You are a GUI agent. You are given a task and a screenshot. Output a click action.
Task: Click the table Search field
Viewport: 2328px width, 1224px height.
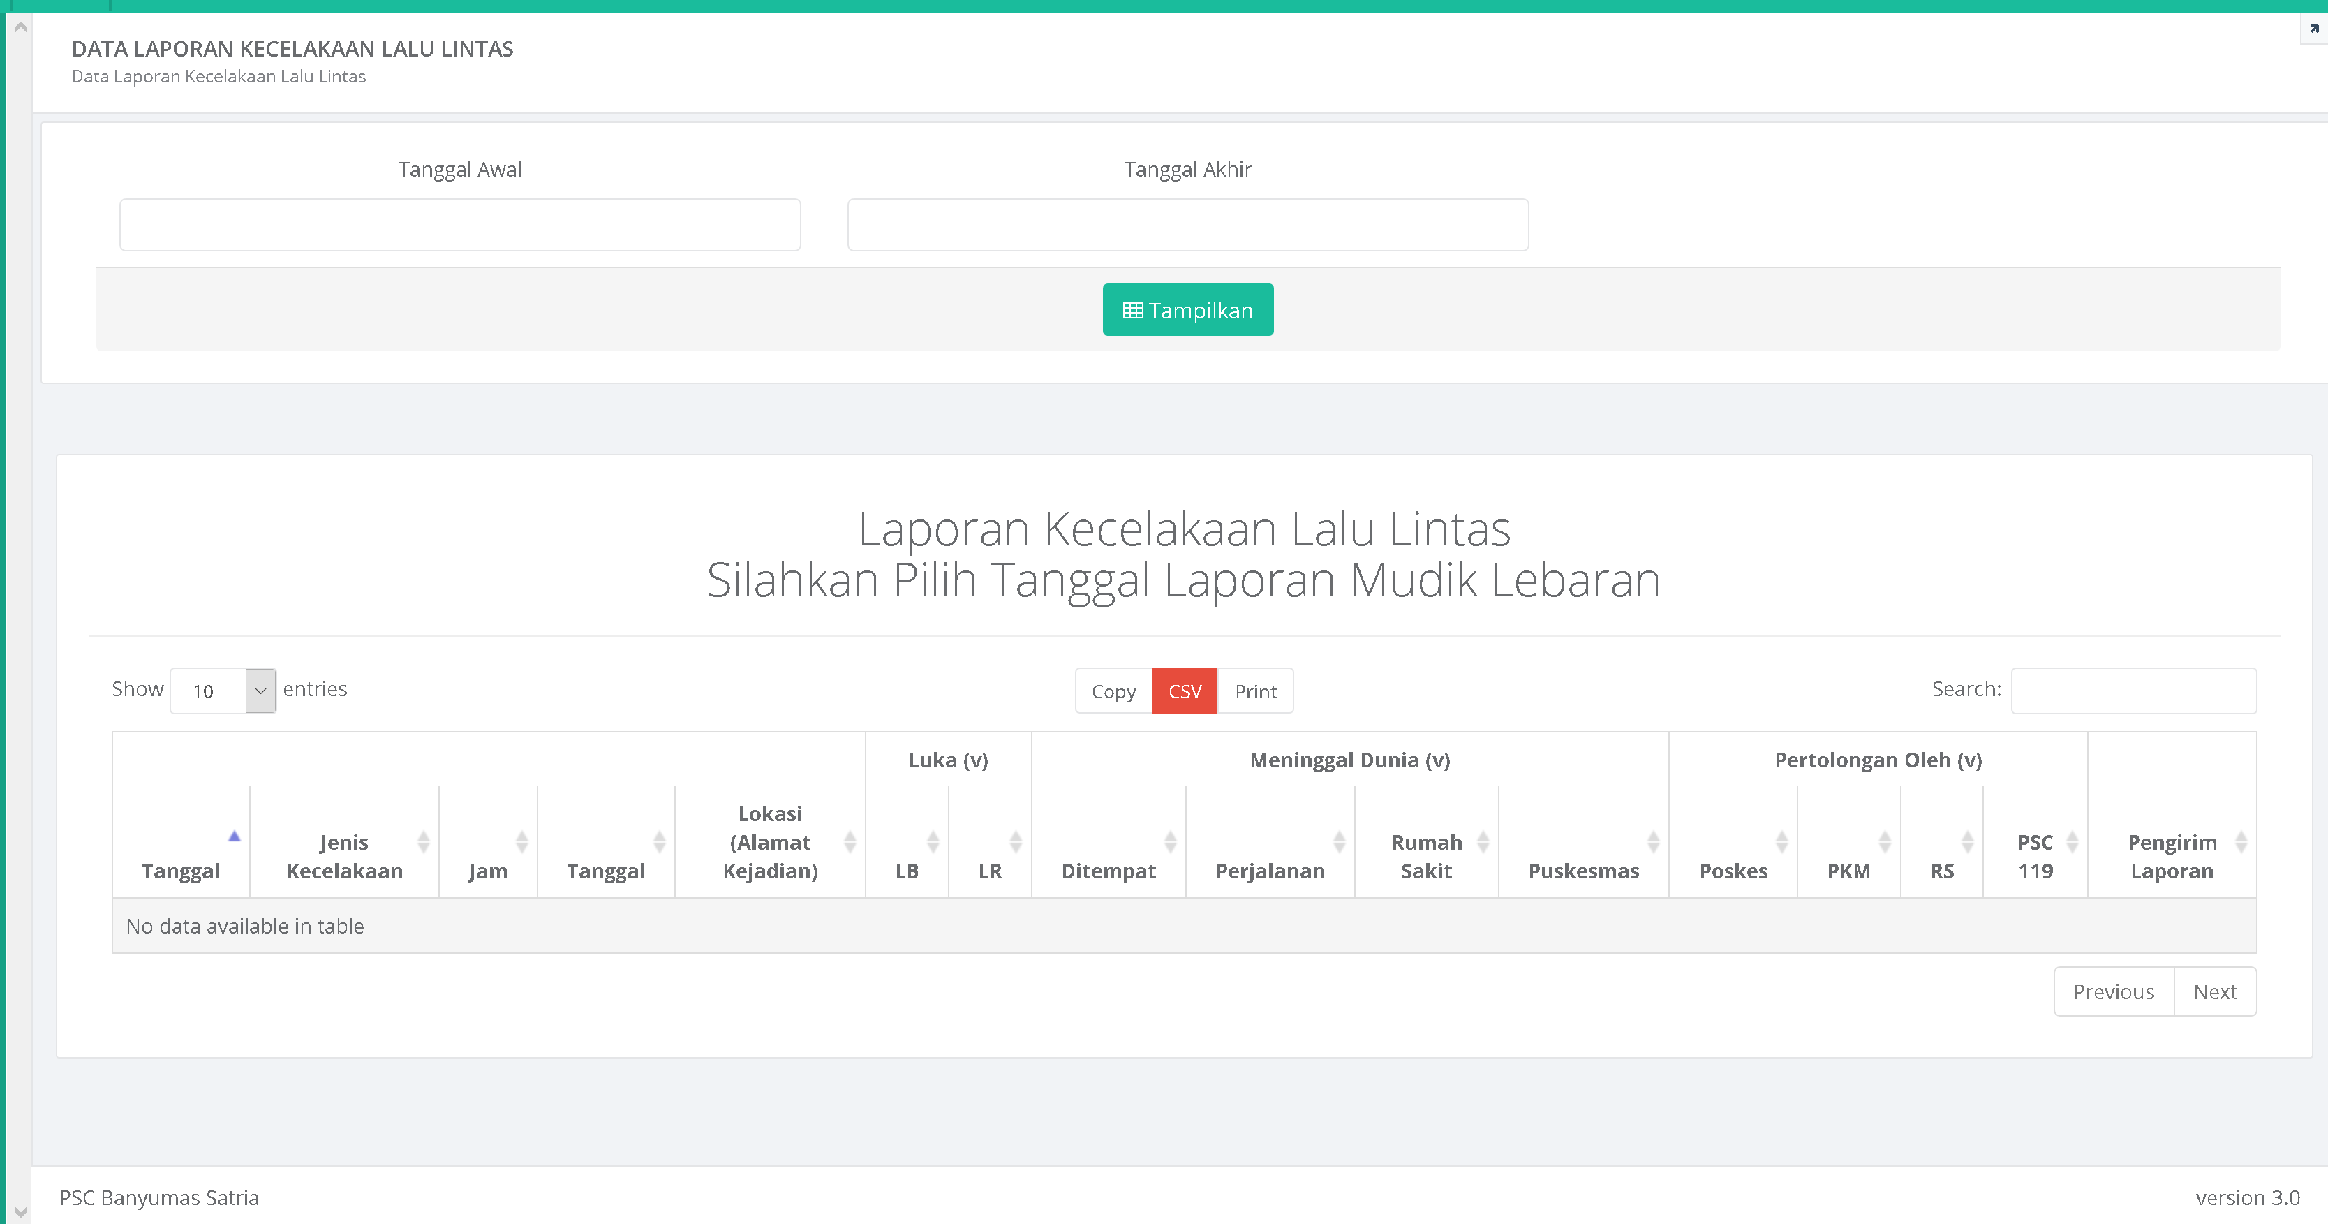pos(2132,691)
